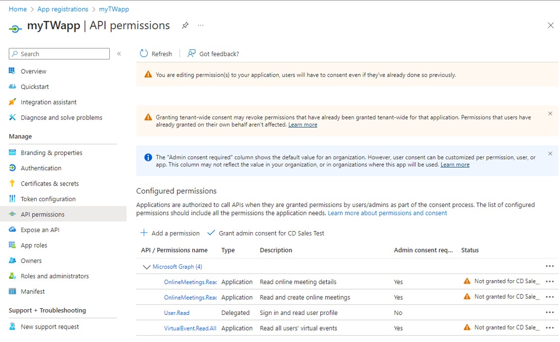Open the OnlineMeetings permission for Read and create online meetings
560x342 pixels.
(190, 297)
